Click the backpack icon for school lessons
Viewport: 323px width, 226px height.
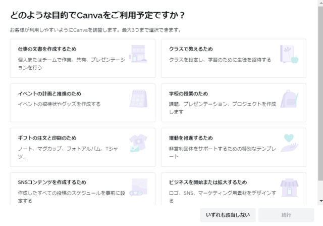coord(289,99)
